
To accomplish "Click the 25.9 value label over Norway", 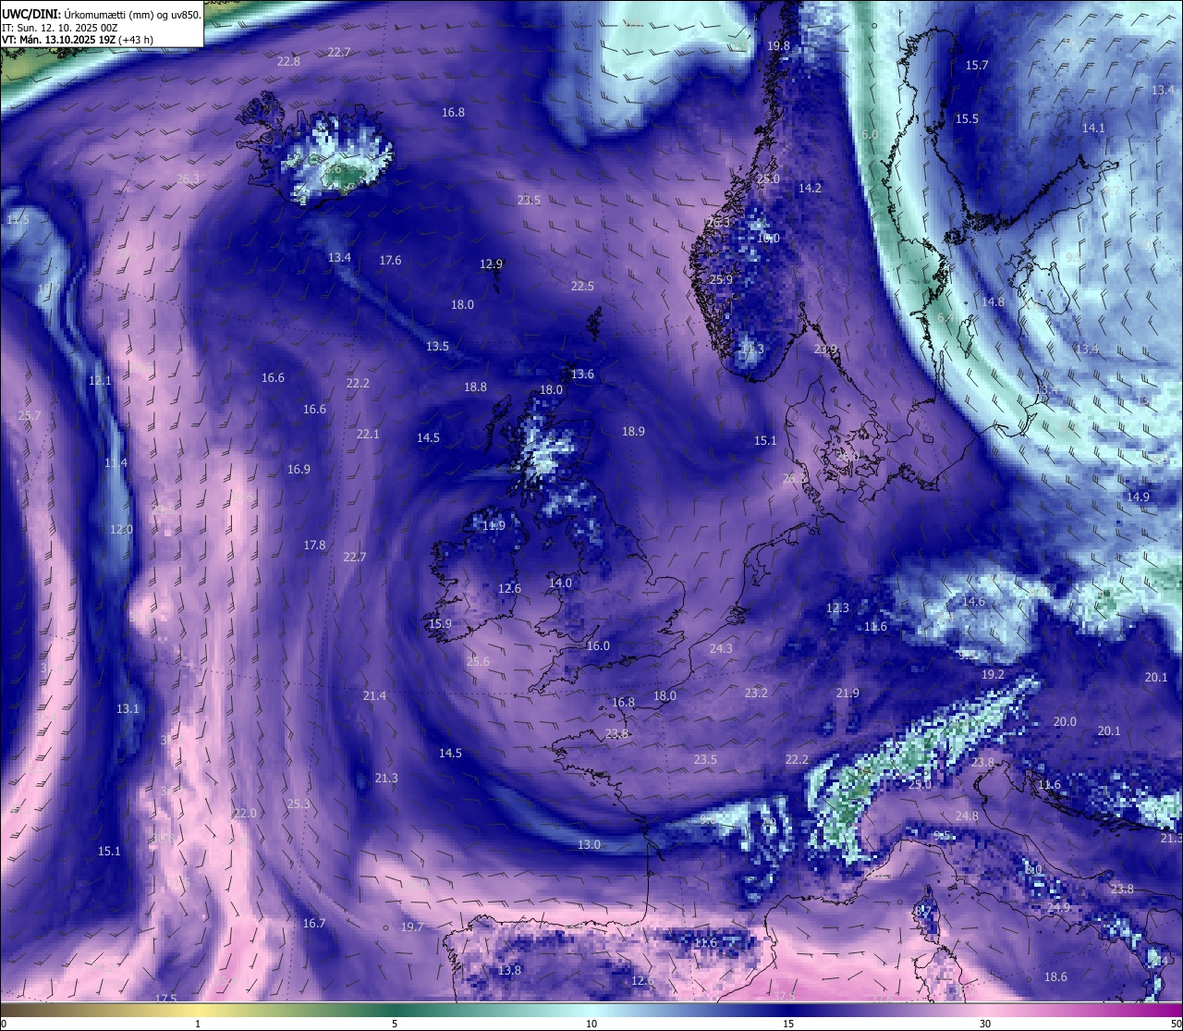I will coord(721,280).
